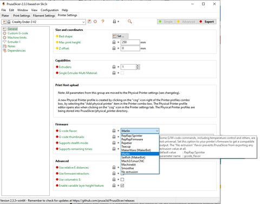Open the Window menu

point(23,10)
